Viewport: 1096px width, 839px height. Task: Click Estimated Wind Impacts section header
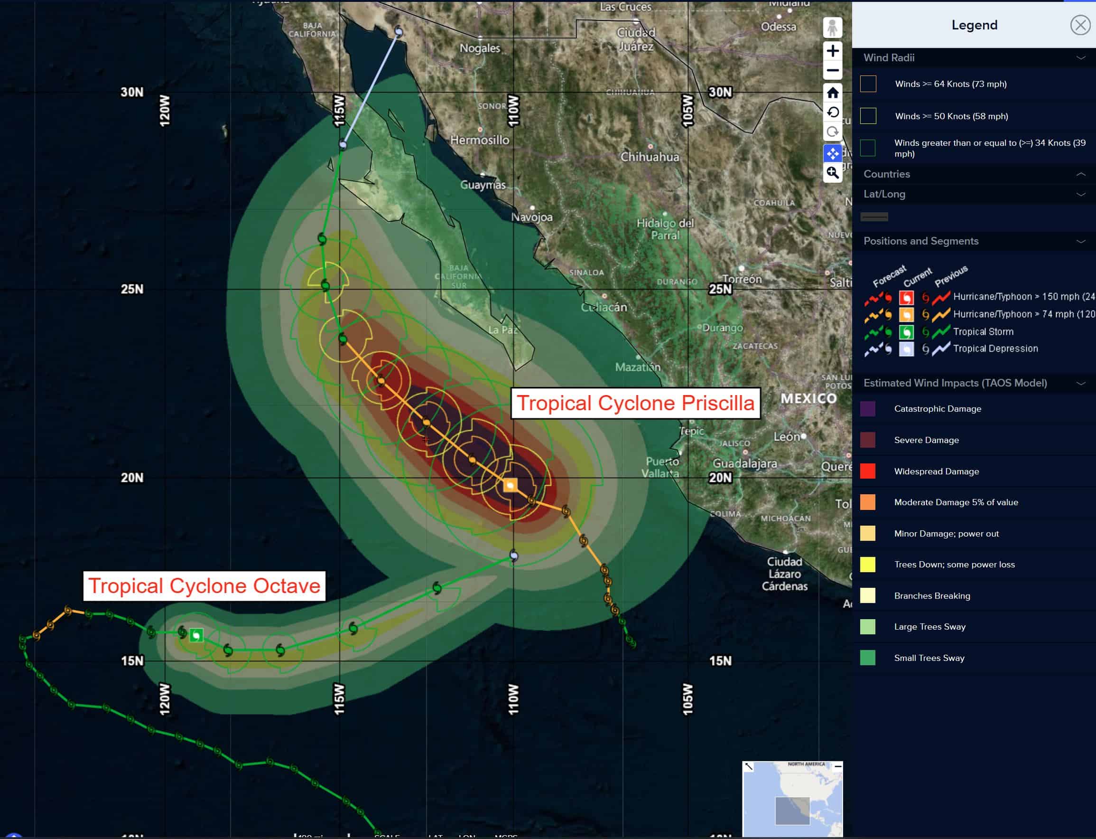[955, 383]
